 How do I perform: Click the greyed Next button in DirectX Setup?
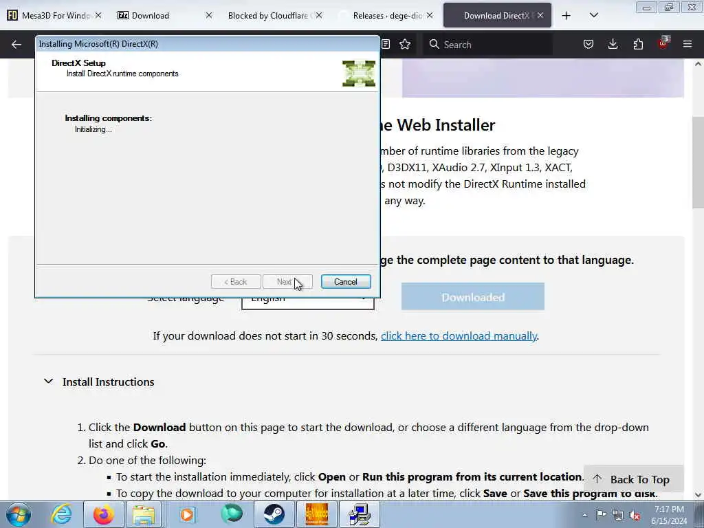(287, 281)
